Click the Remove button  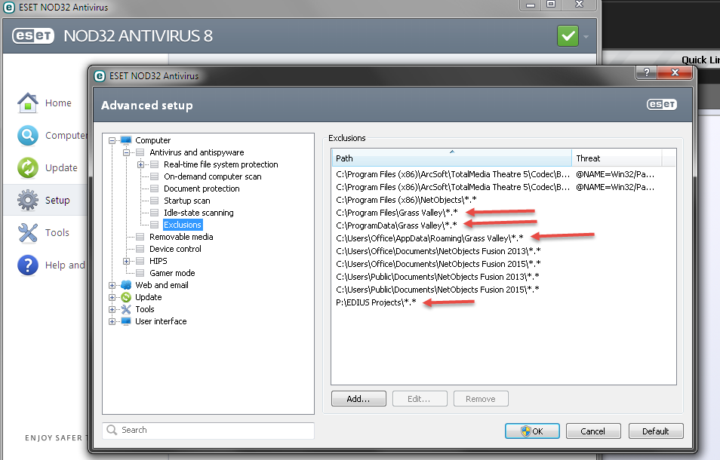481,399
